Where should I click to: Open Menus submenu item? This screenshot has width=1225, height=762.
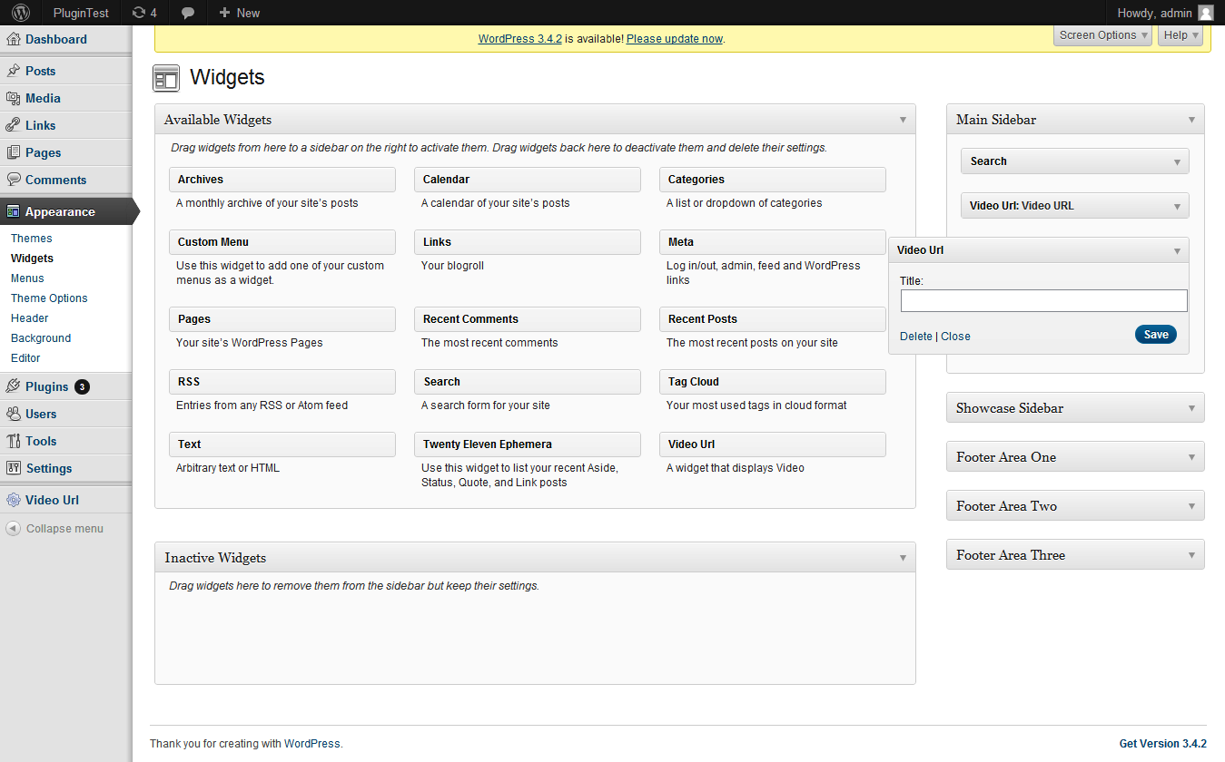coord(27,278)
